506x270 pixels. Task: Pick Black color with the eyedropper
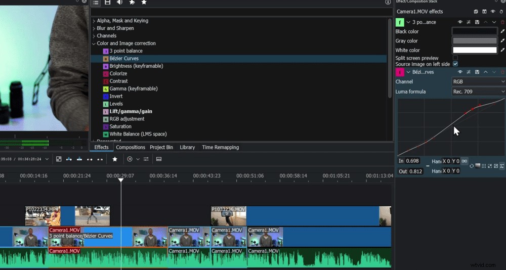tap(502, 31)
